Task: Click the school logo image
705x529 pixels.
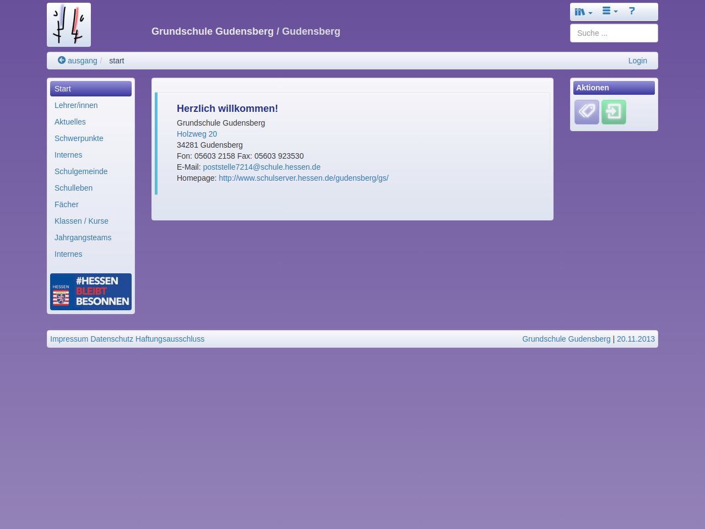Action: click(69, 25)
